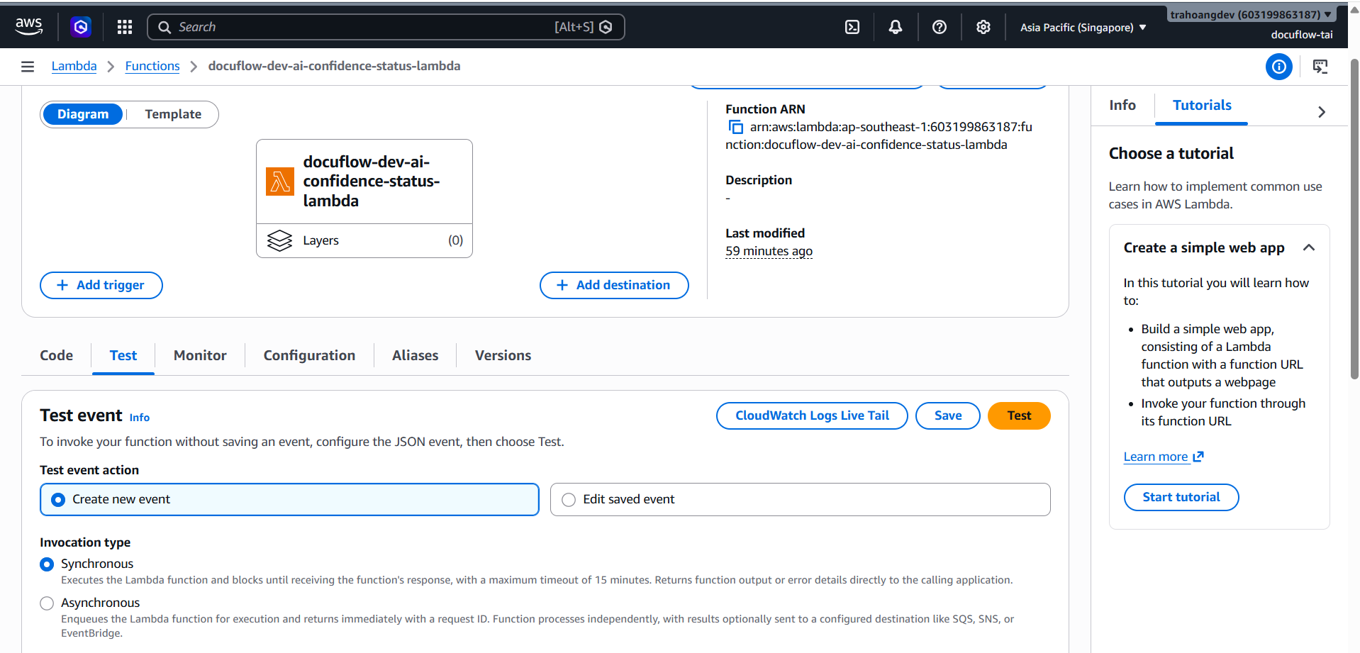Click the Layers stack icon
This screenshot has width=1360, height=653.
[x=279, y=240]
